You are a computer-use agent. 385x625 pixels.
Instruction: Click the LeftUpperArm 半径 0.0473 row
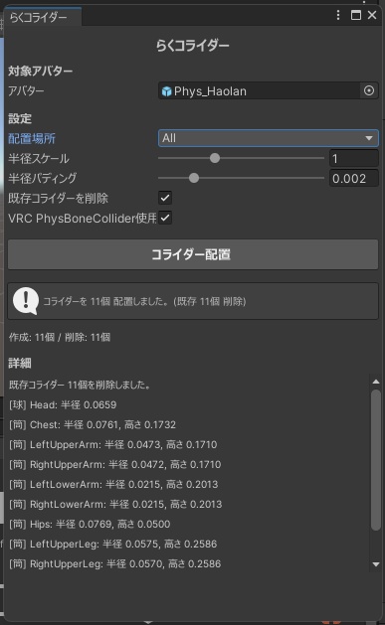[x=112, y=444]
